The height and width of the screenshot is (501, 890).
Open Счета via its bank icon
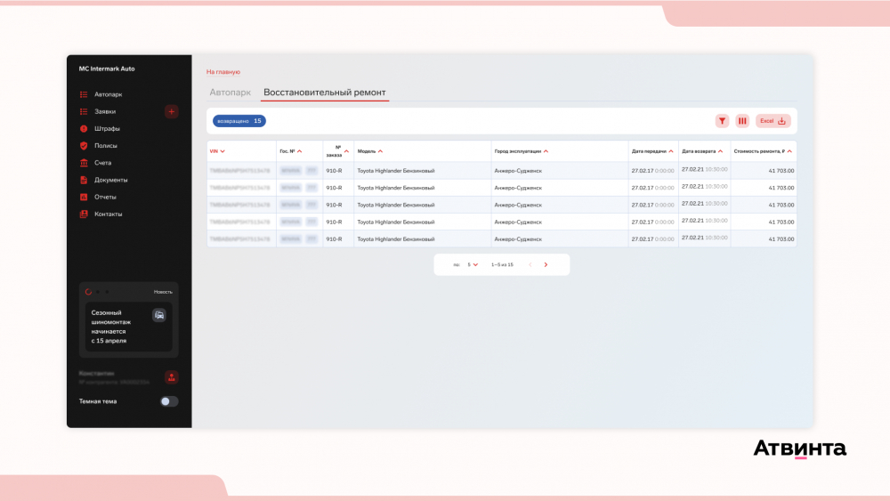coord(84,163)
